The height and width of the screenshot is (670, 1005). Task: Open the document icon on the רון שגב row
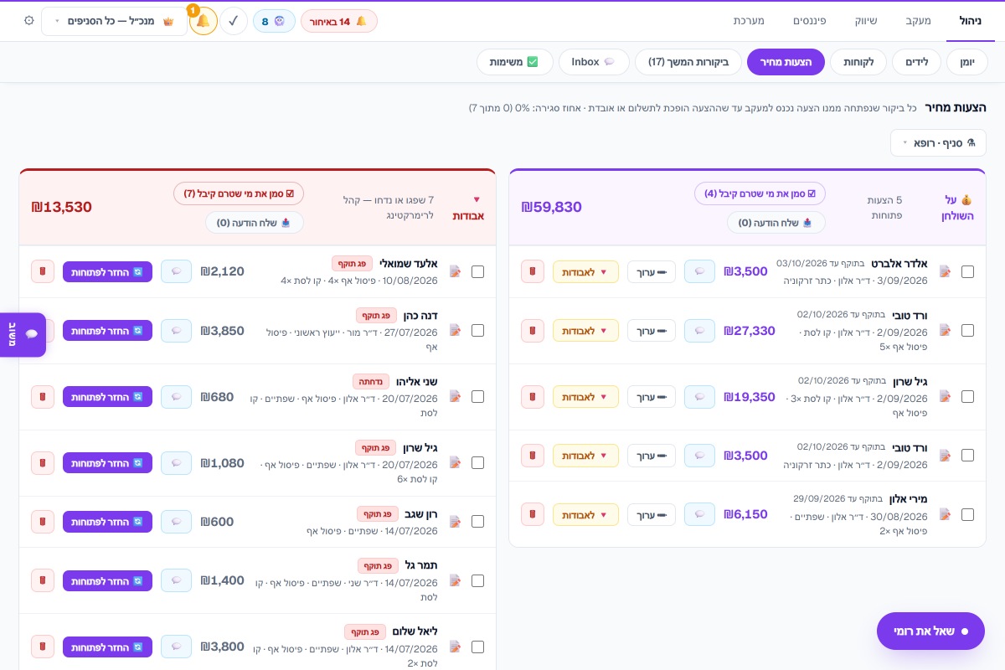click(x=456, y=522)
